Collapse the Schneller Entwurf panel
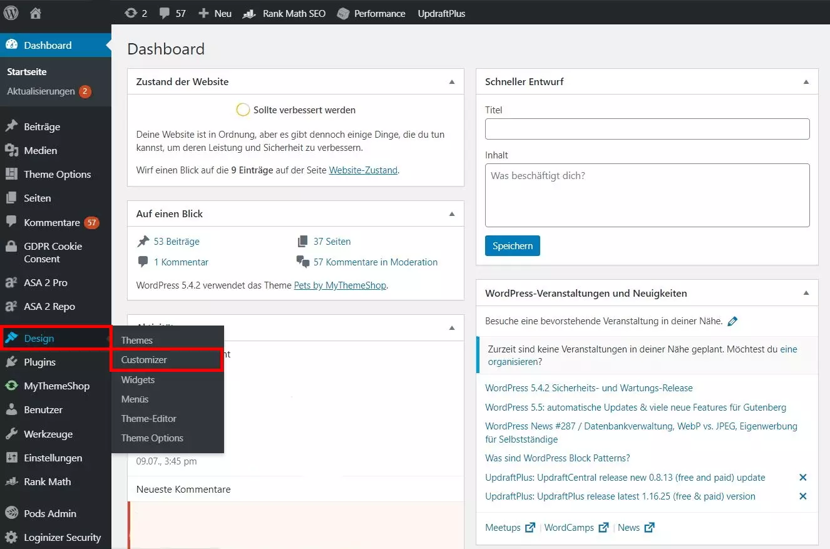The width and height of the screenshot is (830, 549). tap(806, 82)
